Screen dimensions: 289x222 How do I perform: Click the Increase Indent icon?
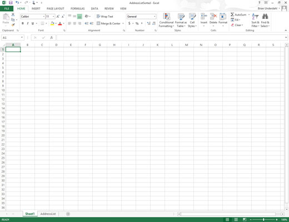coord(92,23)
